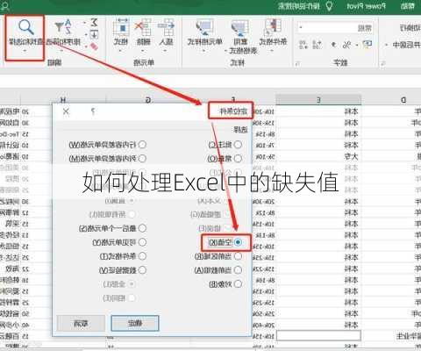Expand the AutoSum dropdown arrow
421x351 pixels.
click(85, 23)
